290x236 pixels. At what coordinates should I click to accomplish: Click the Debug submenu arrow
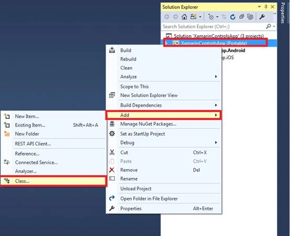pos(216,142)
